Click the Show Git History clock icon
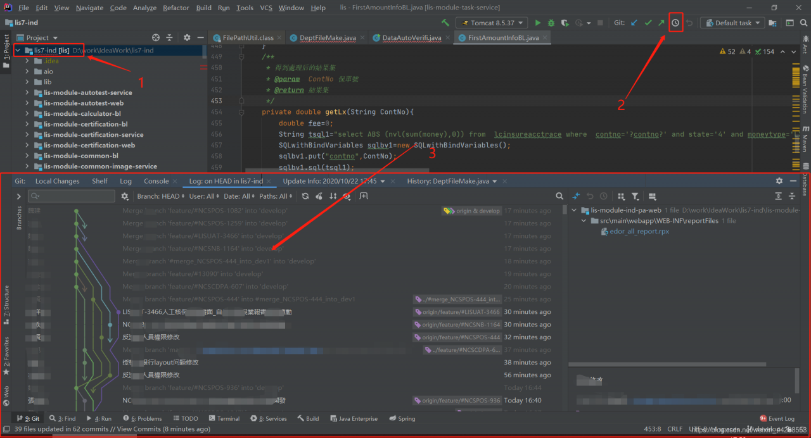The height and width of the screenshot is (438, 811). point(675,23)
